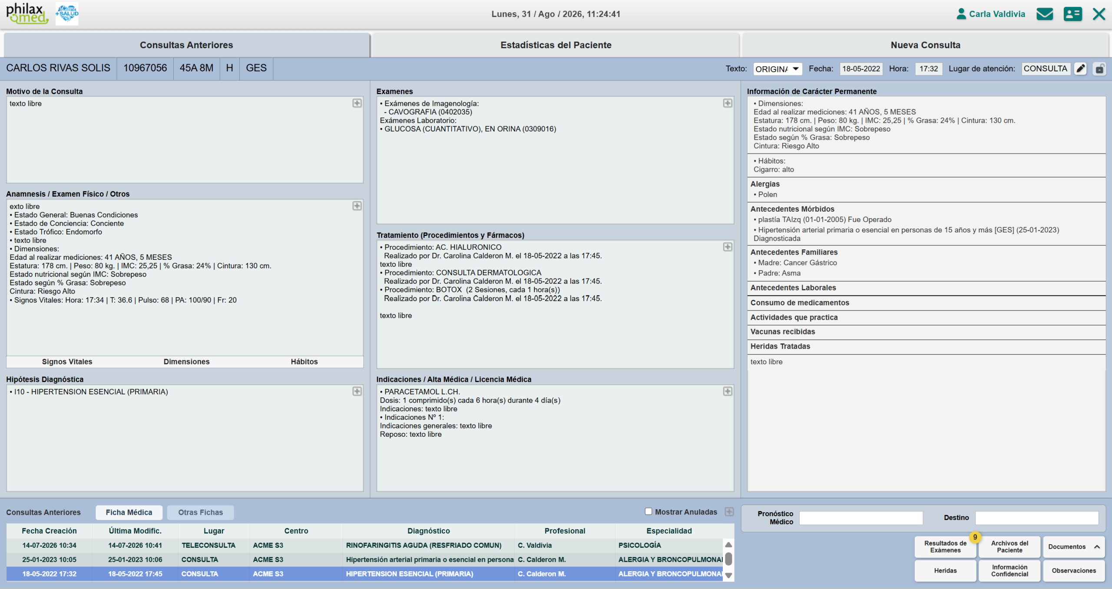Open Dimensiones under Anamnesis
The image size is (1112, 589).
(186, 362)
